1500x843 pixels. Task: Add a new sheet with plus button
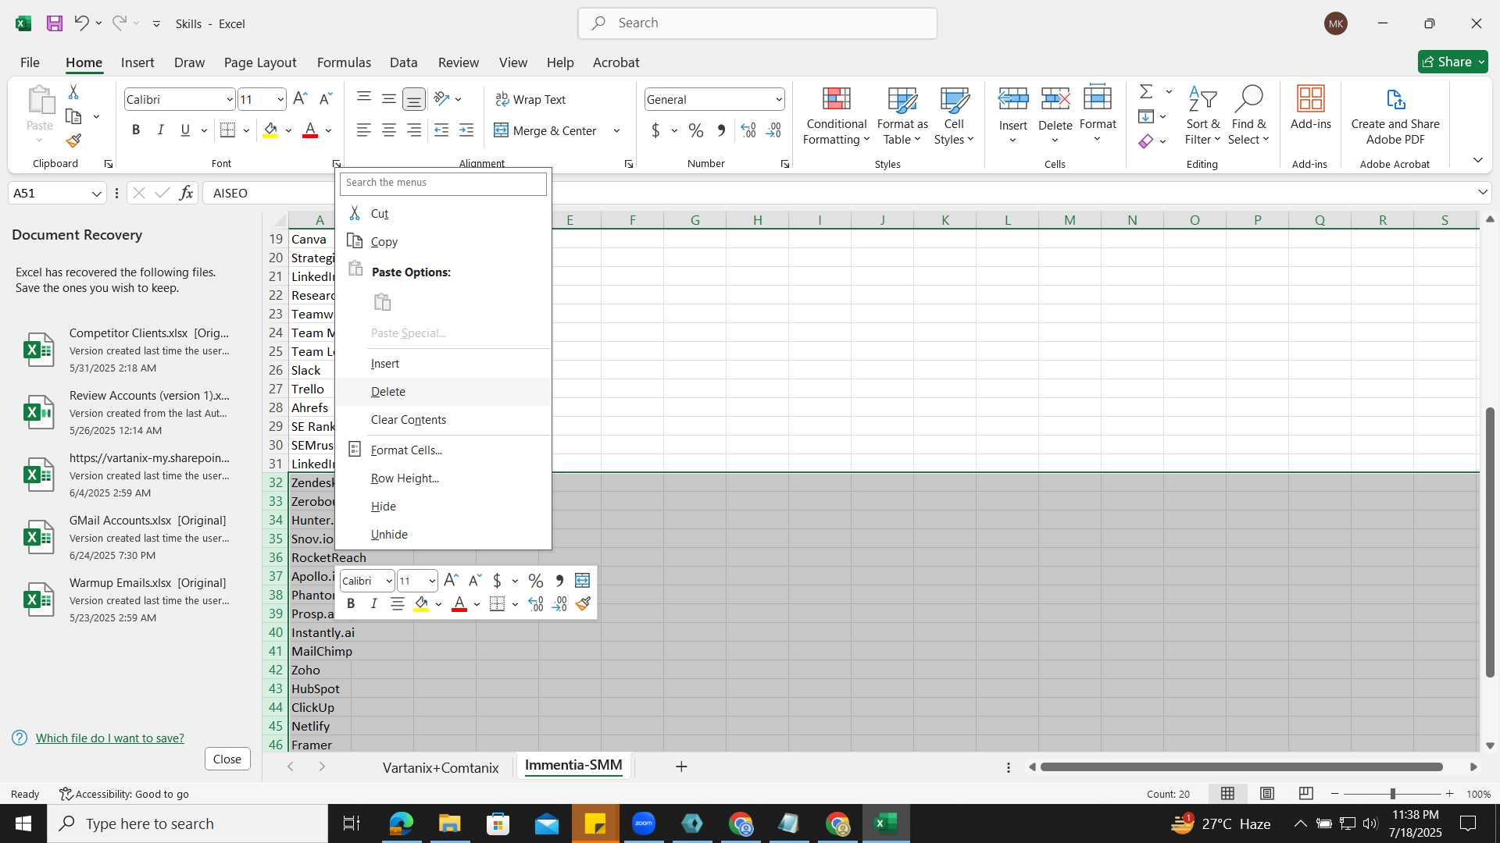[x=681, y=767]
